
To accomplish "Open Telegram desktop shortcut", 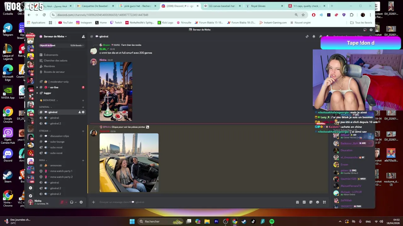I will click(x=8, y=30).
